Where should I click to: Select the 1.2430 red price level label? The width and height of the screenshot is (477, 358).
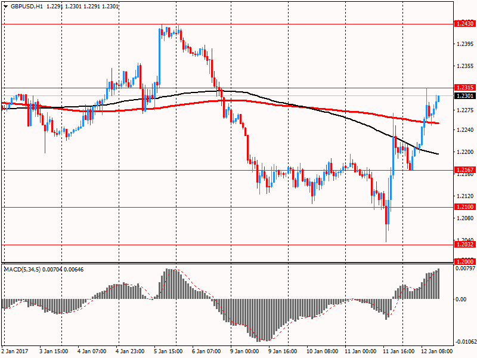point(465,24)
